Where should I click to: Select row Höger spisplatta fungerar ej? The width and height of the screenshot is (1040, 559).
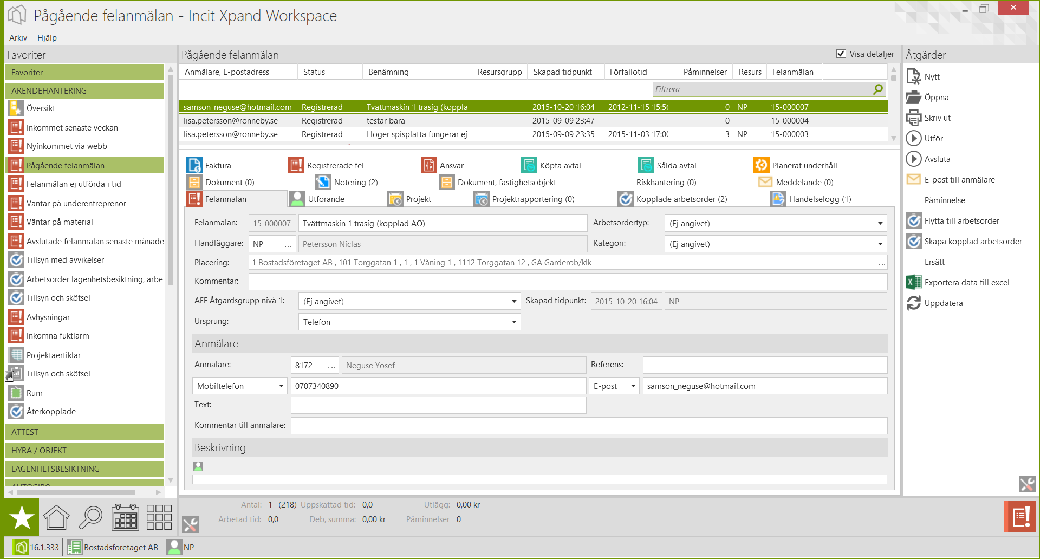coord(534,134)
